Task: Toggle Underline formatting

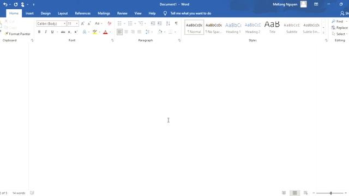Action: click(x=52, y=32)
